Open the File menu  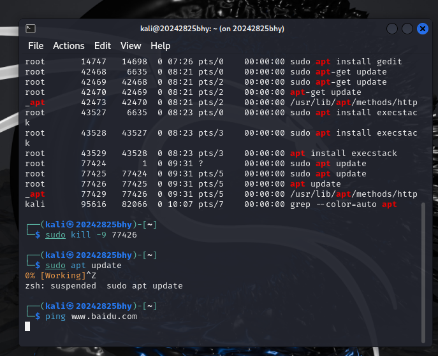coord(36,46)
